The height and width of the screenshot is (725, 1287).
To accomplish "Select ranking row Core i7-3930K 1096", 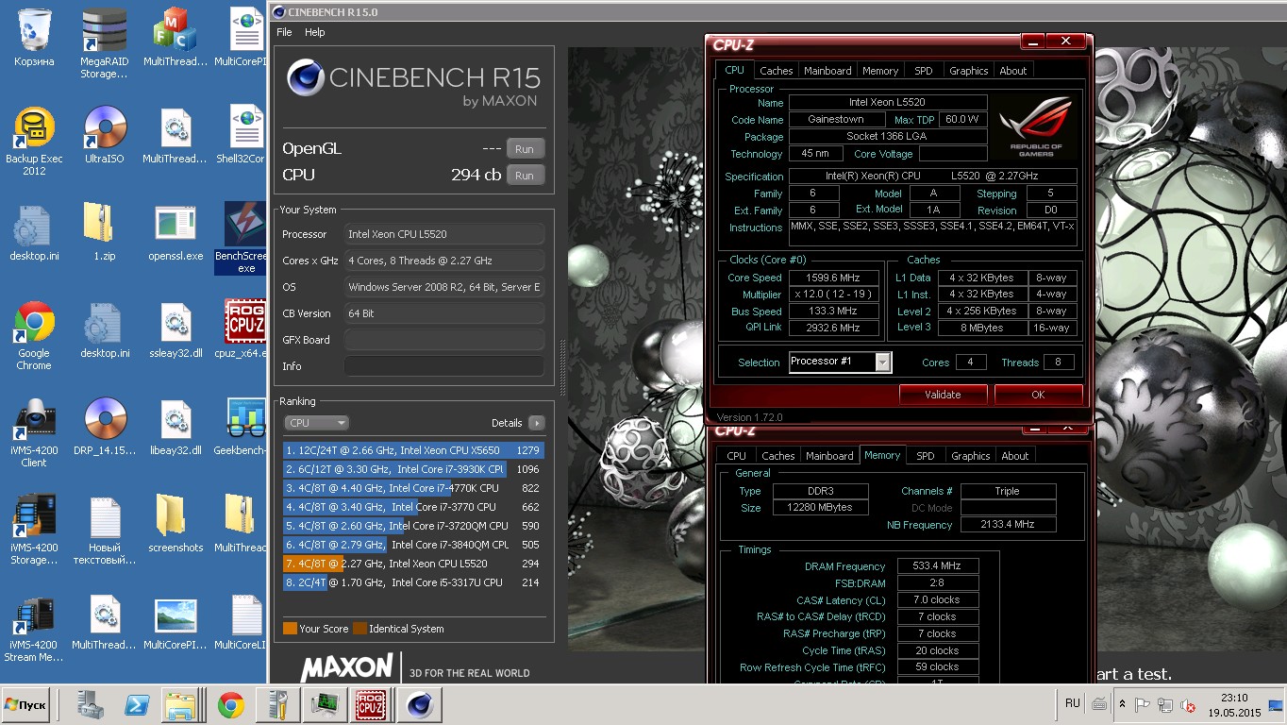I will [413, 469].
